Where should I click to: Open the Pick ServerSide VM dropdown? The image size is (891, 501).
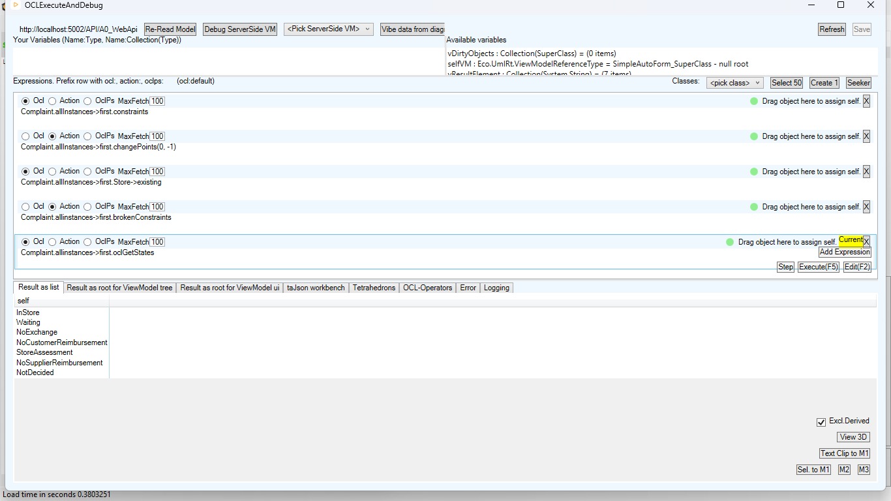pyautogui.click(x=328, y=29)
